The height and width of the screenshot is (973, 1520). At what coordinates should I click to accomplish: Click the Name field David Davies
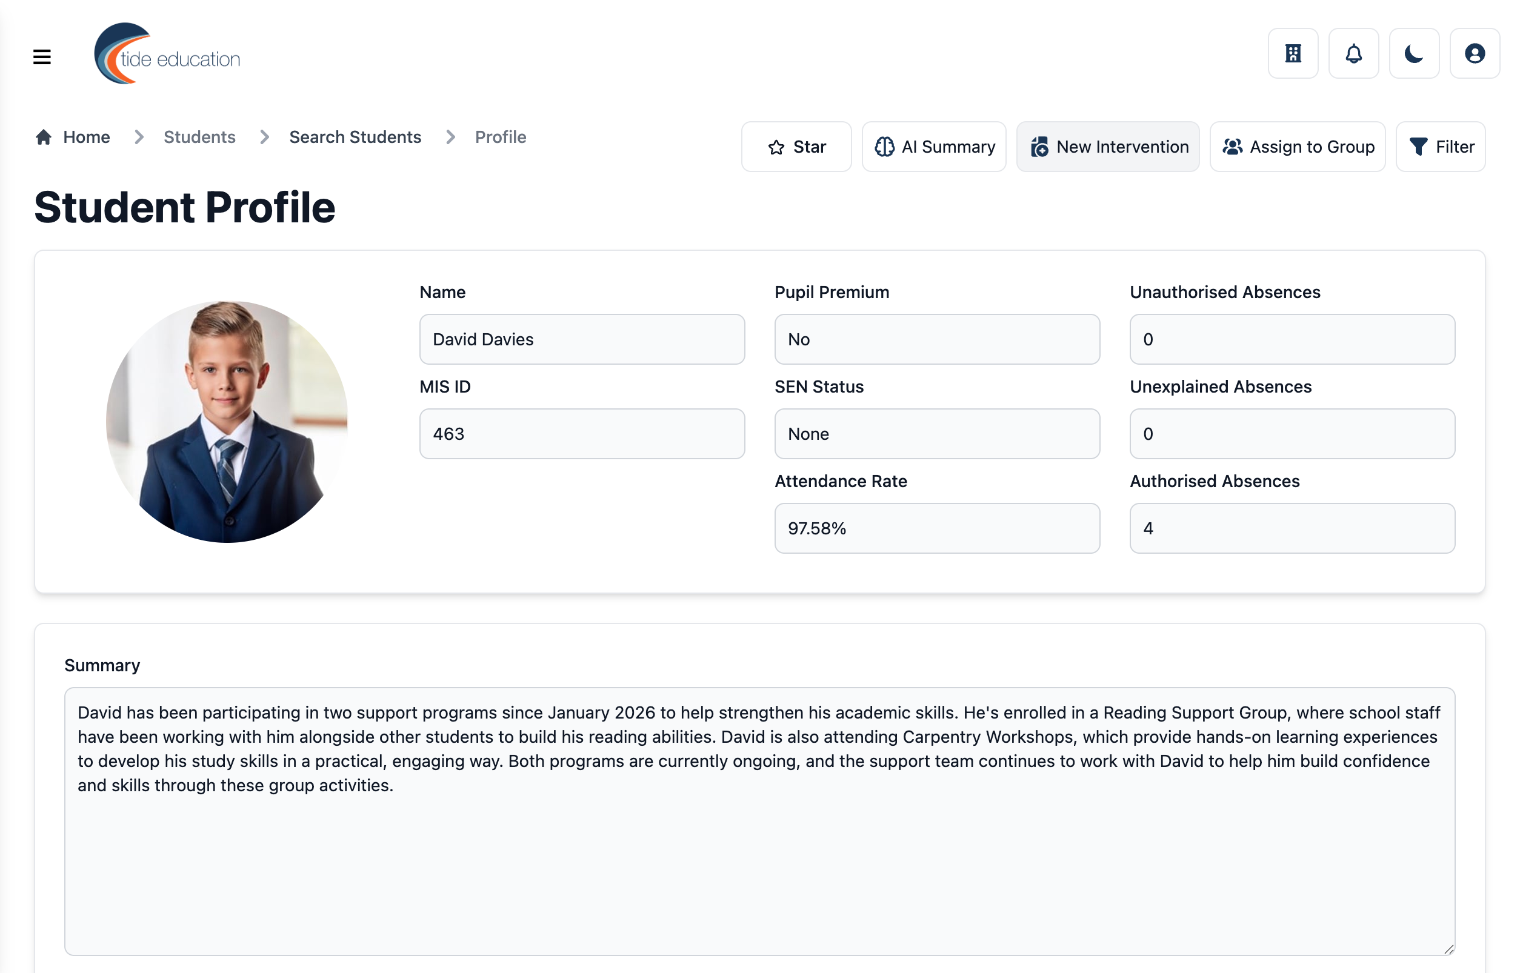[x=581, y=339]
